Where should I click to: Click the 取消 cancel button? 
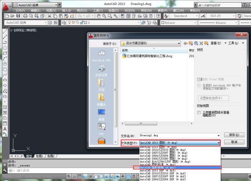tap(234, 142)
